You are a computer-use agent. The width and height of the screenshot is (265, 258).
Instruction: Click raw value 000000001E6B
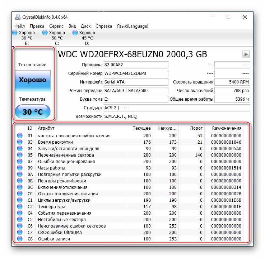pos(226,200)
